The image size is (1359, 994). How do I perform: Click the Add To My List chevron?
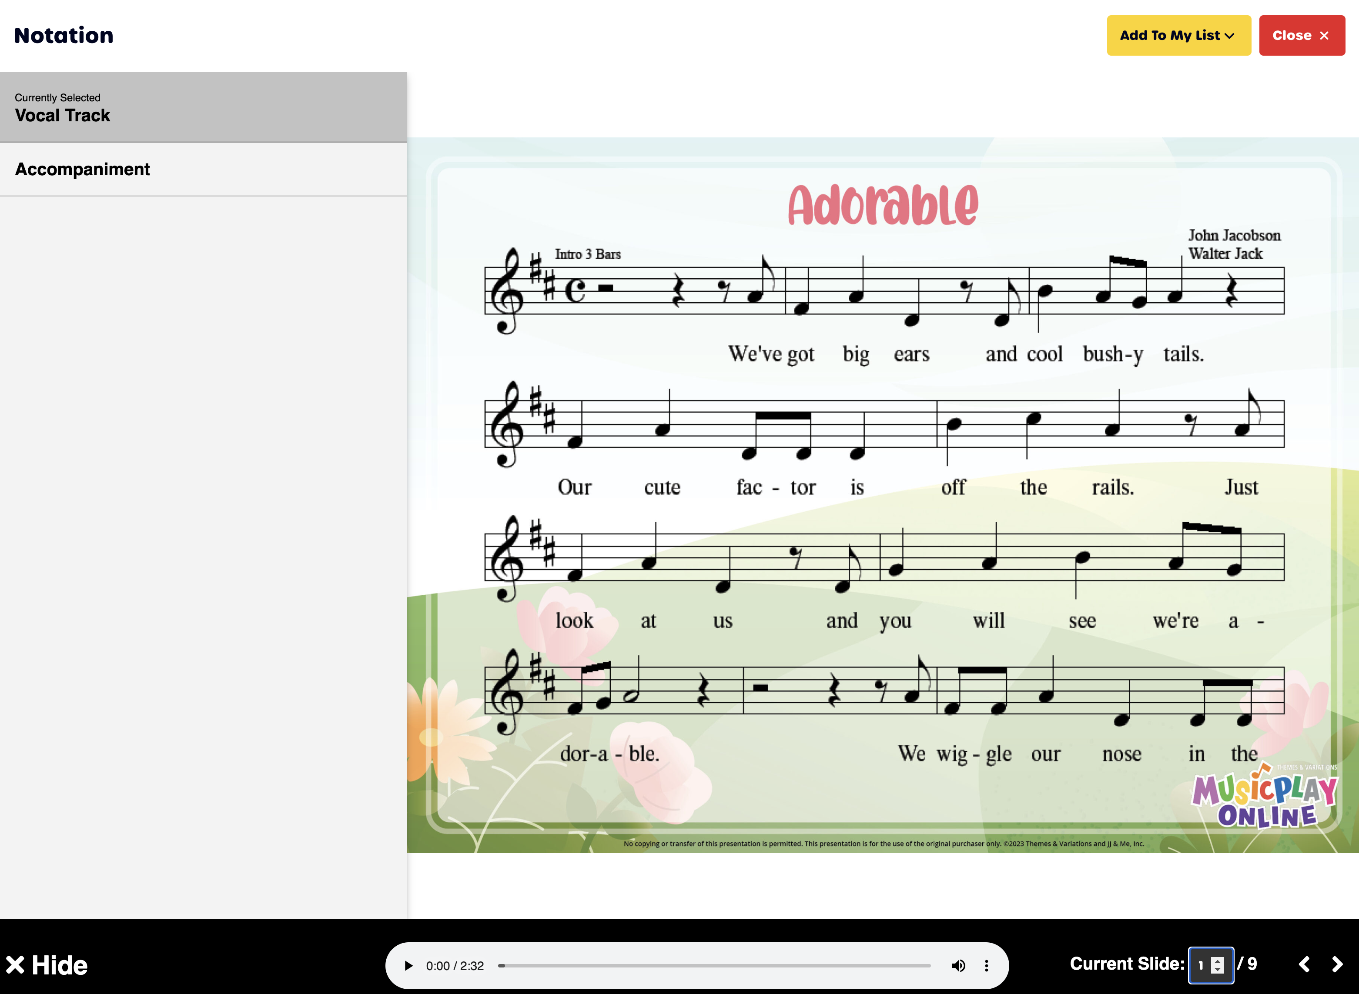click(1230, 36)
